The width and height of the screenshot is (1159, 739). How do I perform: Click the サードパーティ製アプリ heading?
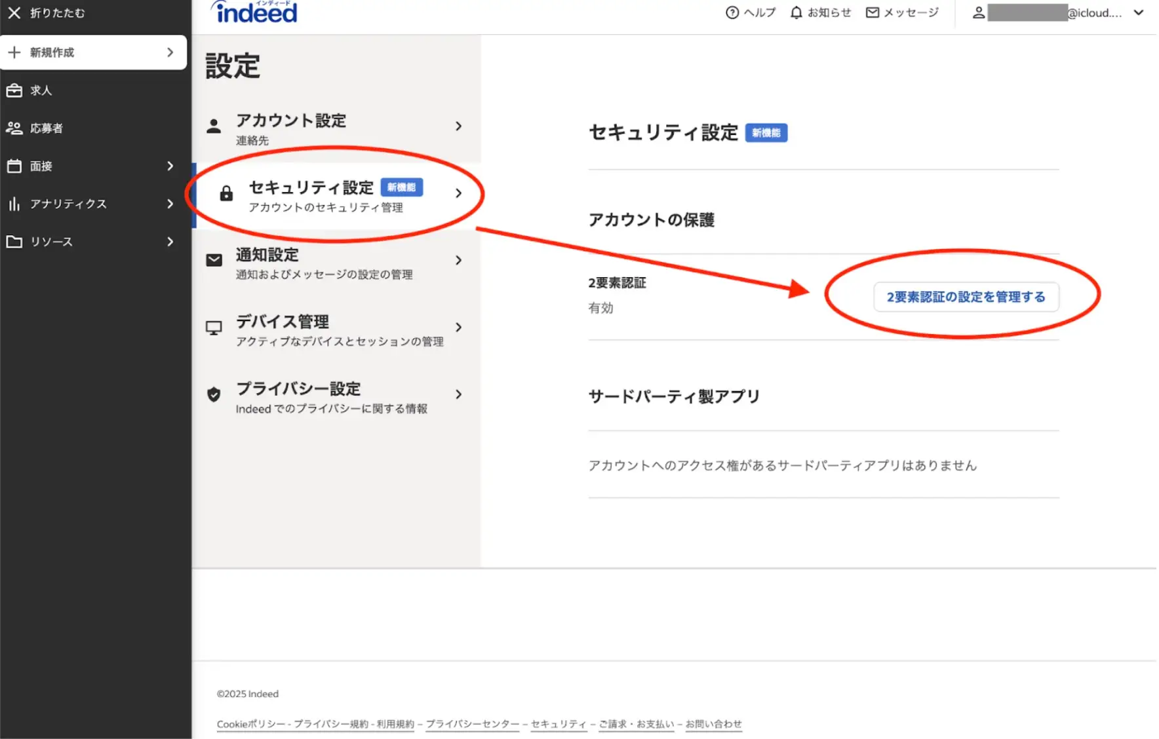click(674, 396)
